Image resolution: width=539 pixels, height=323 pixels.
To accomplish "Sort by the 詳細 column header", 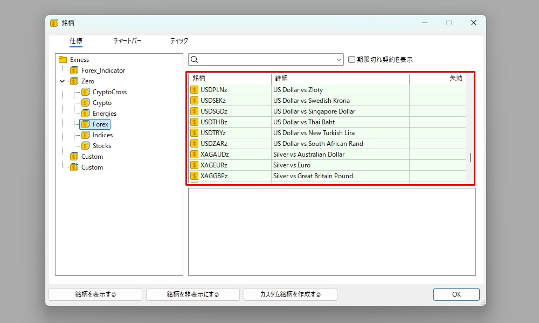I will point(340,78).
